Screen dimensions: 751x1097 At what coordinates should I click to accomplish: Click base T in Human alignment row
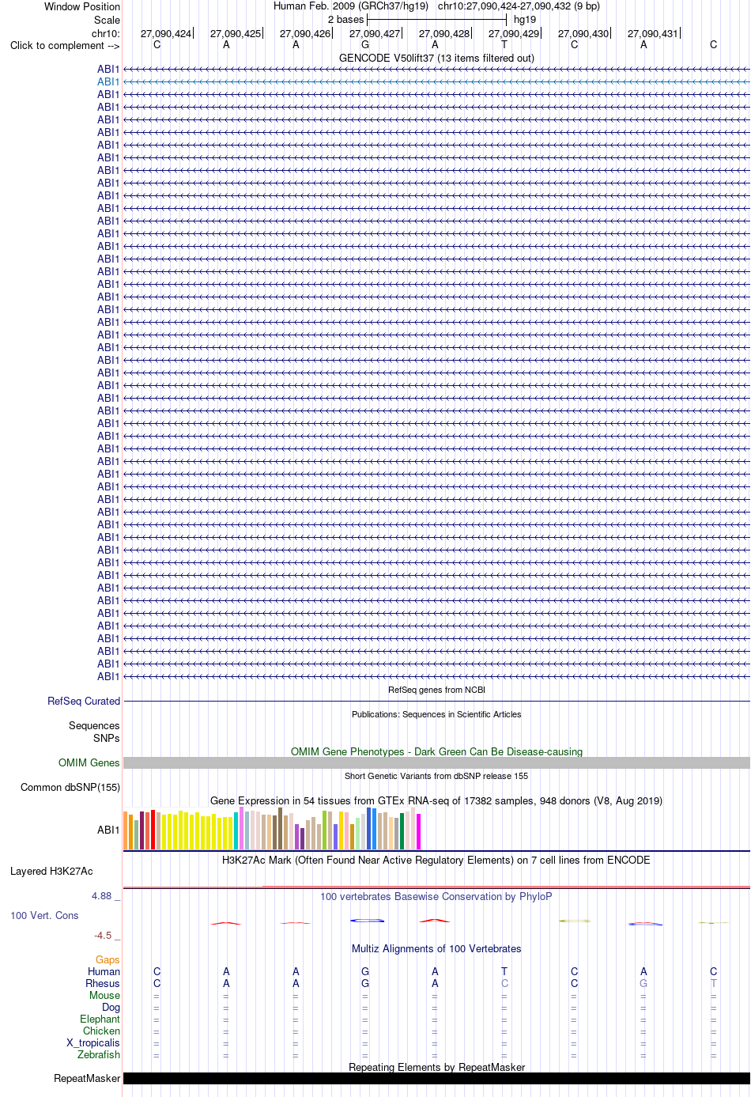(504, 971)
